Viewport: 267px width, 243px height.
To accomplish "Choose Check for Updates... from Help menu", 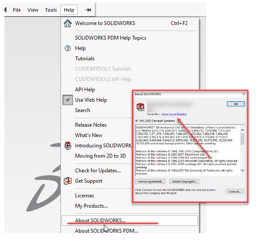I will [97, 171].
